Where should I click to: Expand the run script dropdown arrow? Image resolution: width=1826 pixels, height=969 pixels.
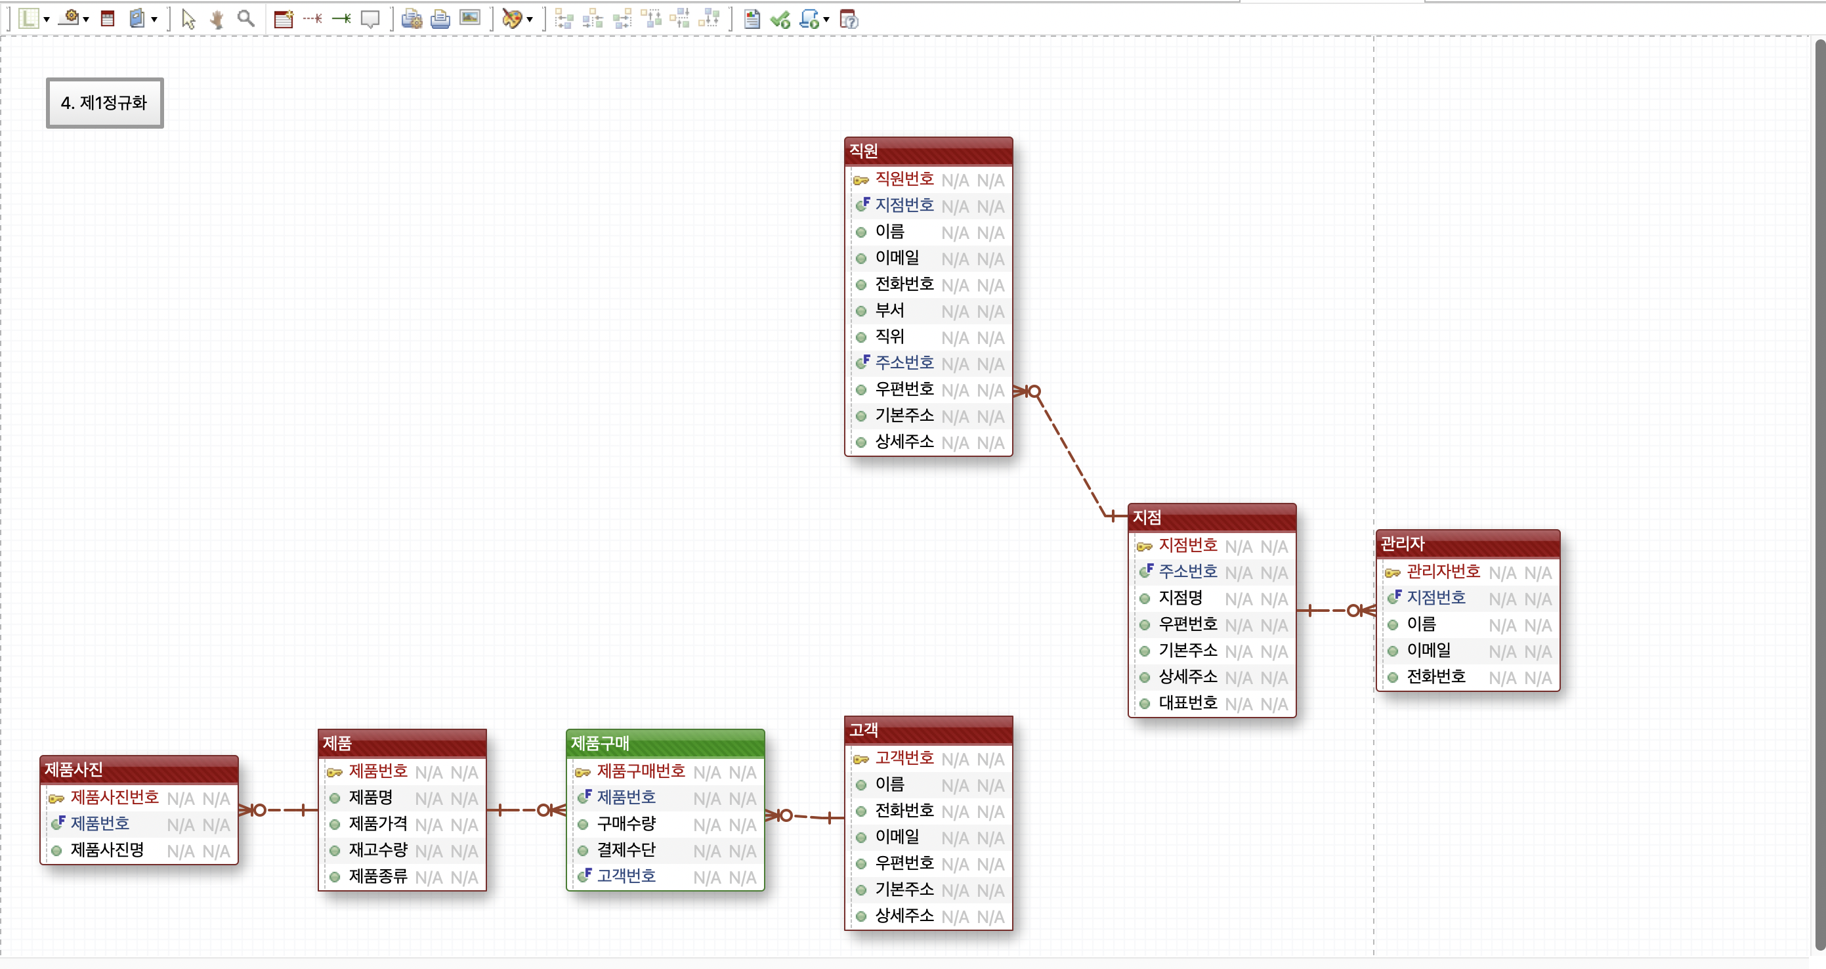tap(826, 20)
